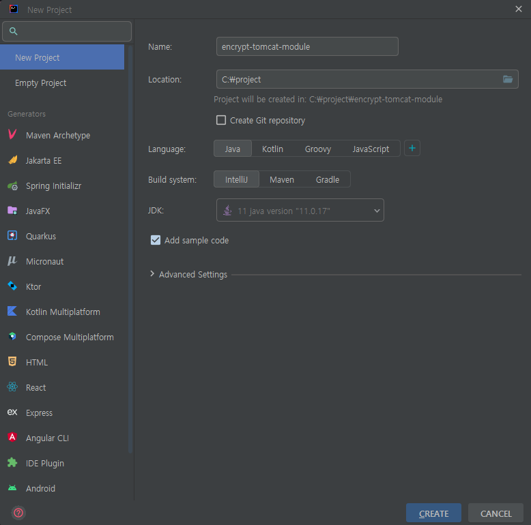Click the CANCEL button

click(x=496, y=513)
